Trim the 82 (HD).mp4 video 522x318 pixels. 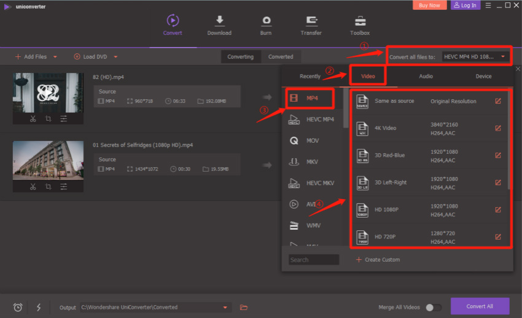(x=33, y=119)
